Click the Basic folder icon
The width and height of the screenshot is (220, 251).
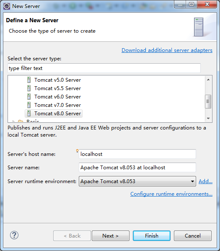click(x=21, y=121)
